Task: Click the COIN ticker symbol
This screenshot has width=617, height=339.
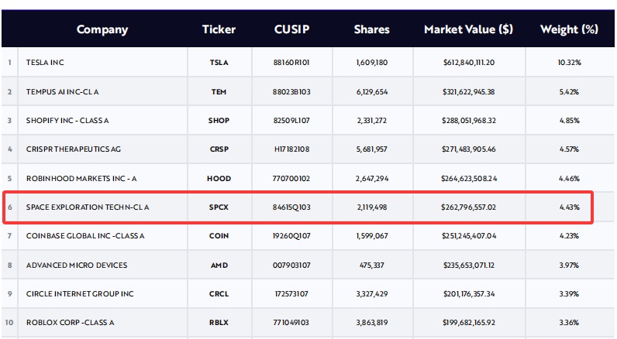Action: click(x=219, y=236)
